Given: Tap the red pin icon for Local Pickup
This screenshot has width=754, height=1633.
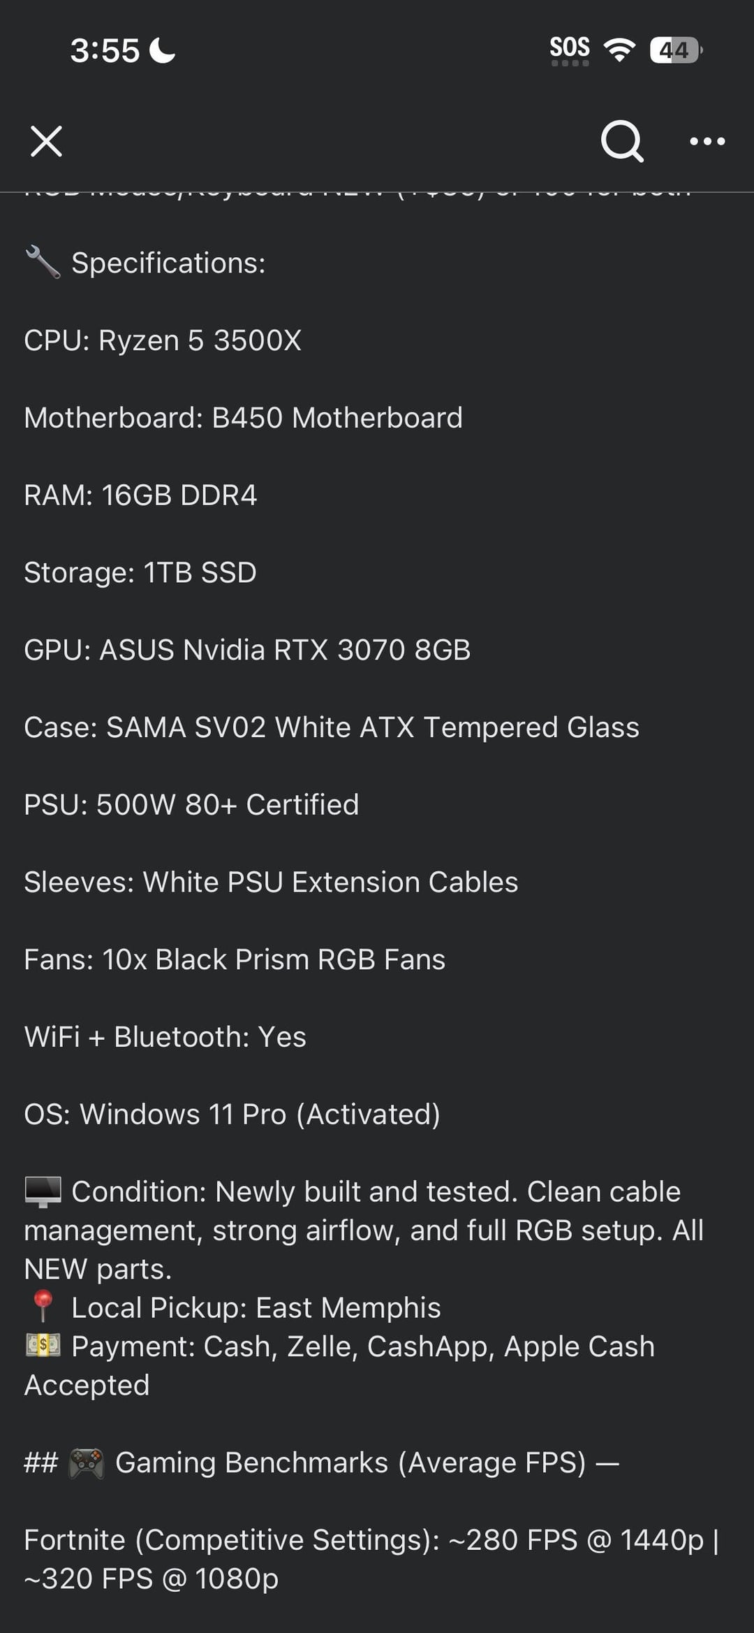Looking at the screenshot, I should (x=43, y=1307).
